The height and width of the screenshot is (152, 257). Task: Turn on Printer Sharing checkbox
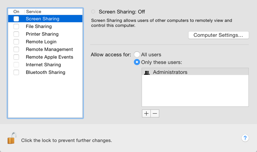coord(16,34)
